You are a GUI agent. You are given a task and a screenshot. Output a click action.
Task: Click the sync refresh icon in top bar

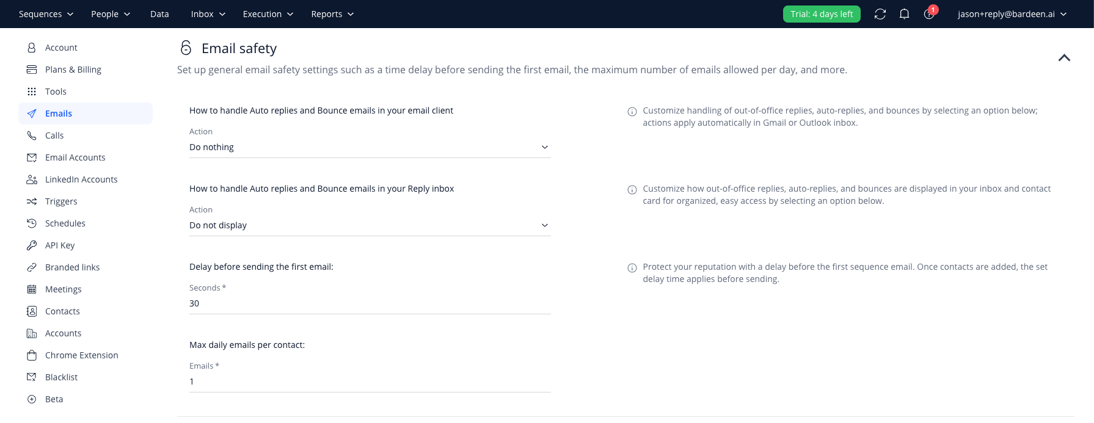coord(880,14)
